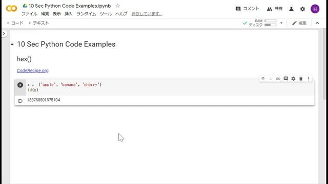Click the output value 139768901375104
Image resolution: width=328 pixels, height=184 pixels.
click(44, 100)
